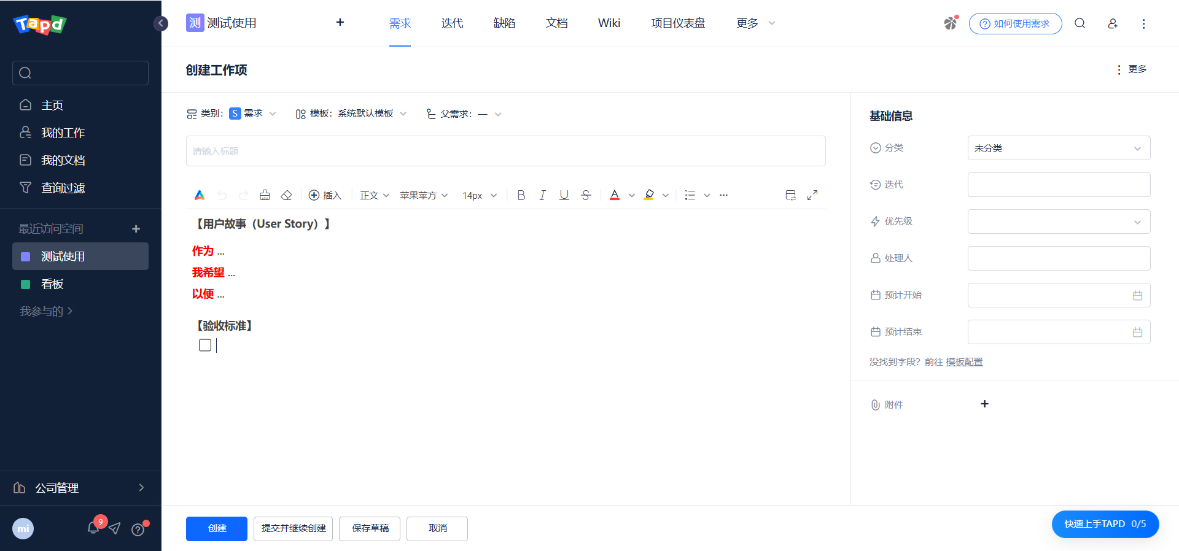Click the 预计开始 date field
1179x551 pixels.
(x=1059, y=295)
